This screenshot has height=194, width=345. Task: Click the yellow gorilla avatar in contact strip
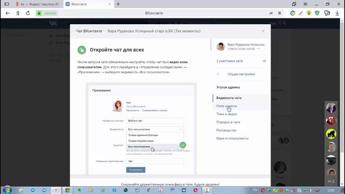(331, 134)
